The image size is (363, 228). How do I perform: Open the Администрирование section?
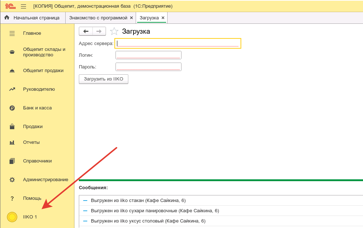[x=37, y=180]
